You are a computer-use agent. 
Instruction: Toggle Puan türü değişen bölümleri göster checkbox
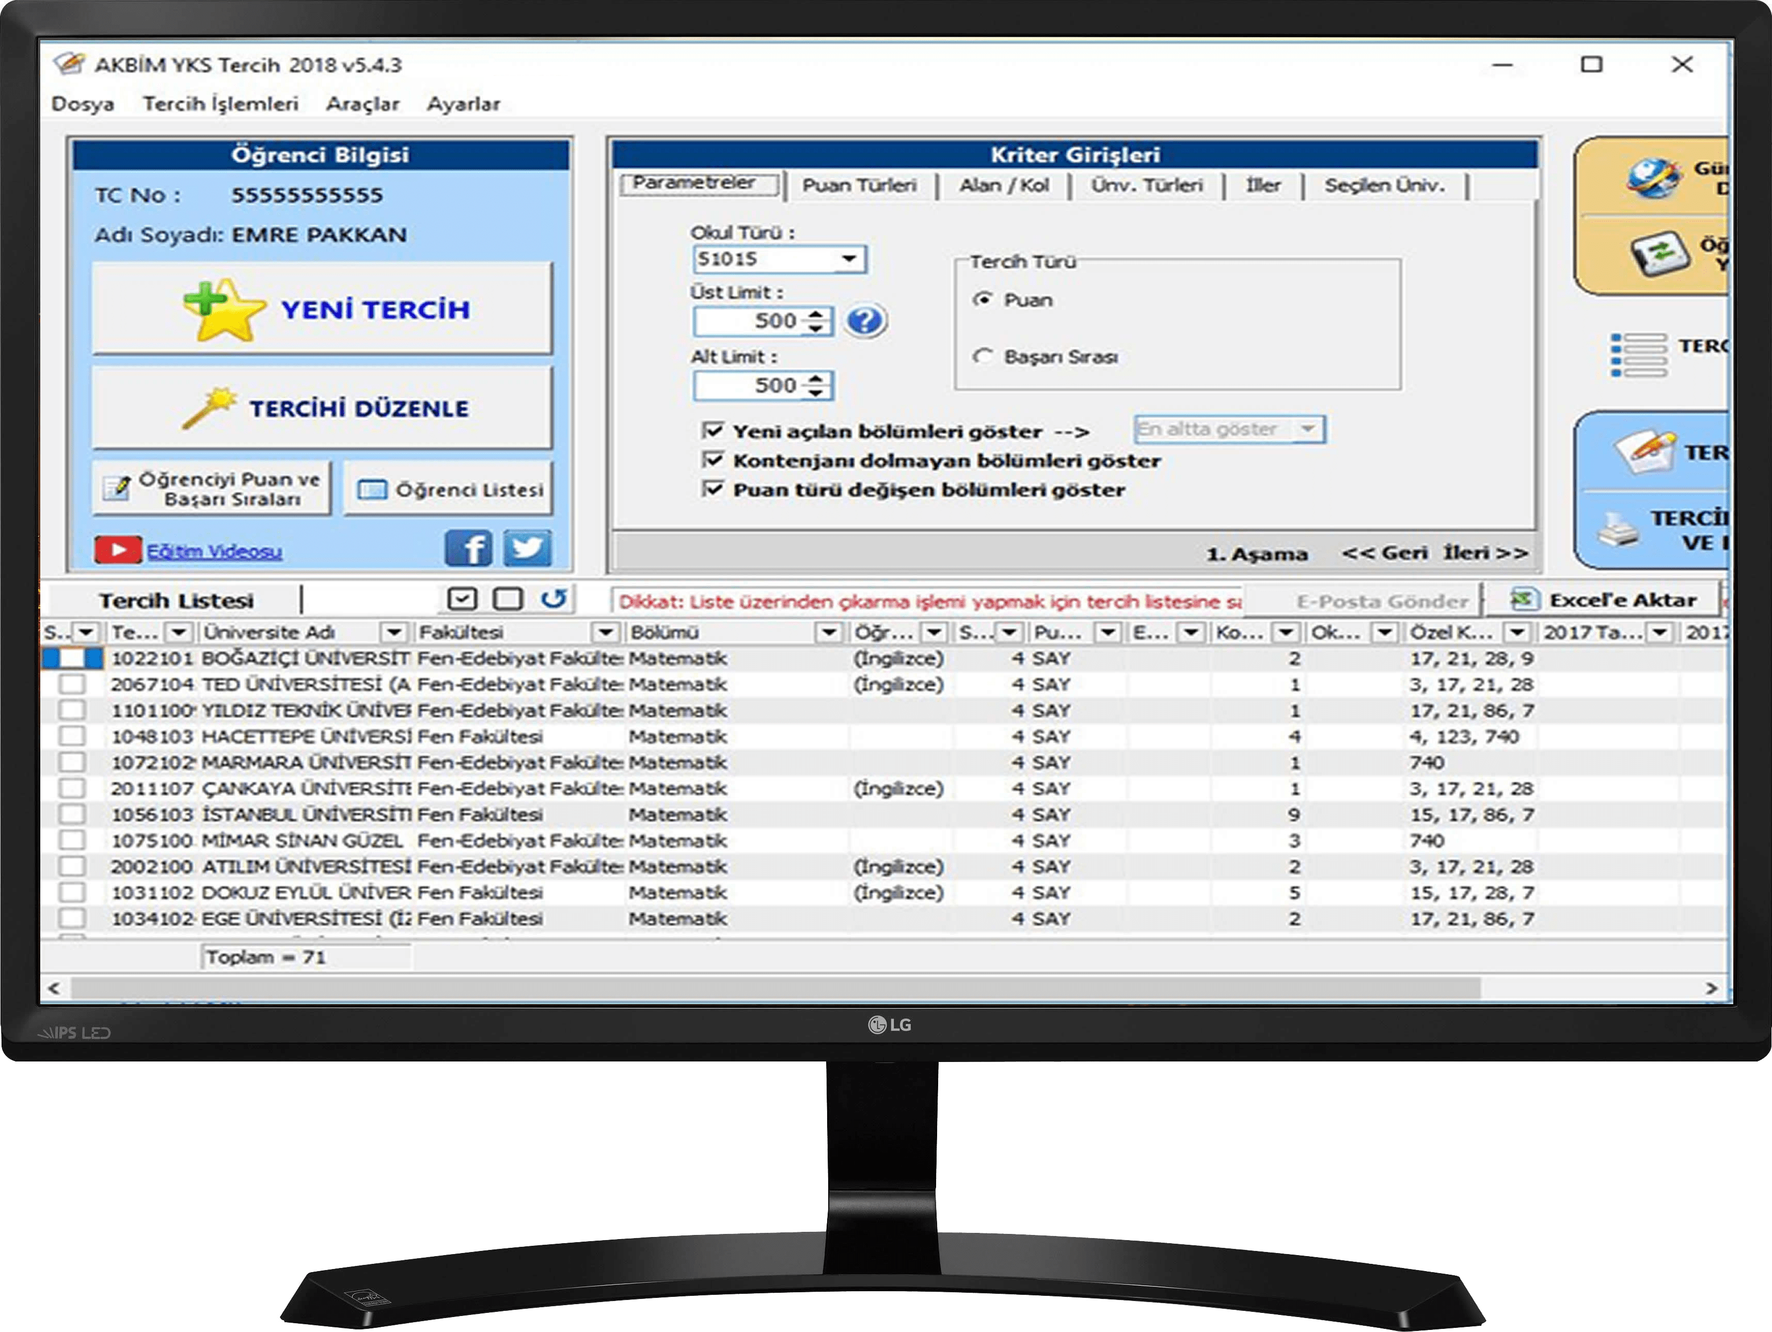(x=712, y=488)
